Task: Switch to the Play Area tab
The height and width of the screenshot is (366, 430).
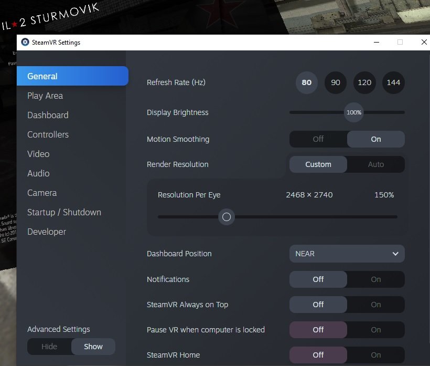Action: click(x=45, y=96)
